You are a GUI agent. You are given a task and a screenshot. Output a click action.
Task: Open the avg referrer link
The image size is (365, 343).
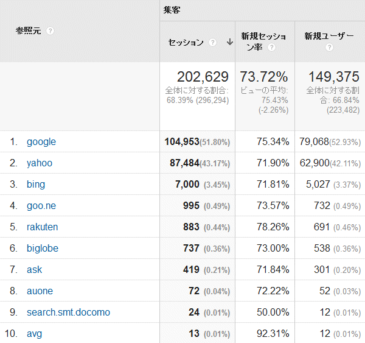(34, 334)
